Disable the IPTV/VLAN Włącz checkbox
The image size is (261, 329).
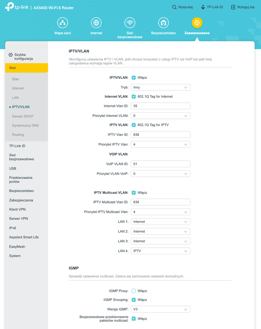pyautogui.click(x=134, y=78)
